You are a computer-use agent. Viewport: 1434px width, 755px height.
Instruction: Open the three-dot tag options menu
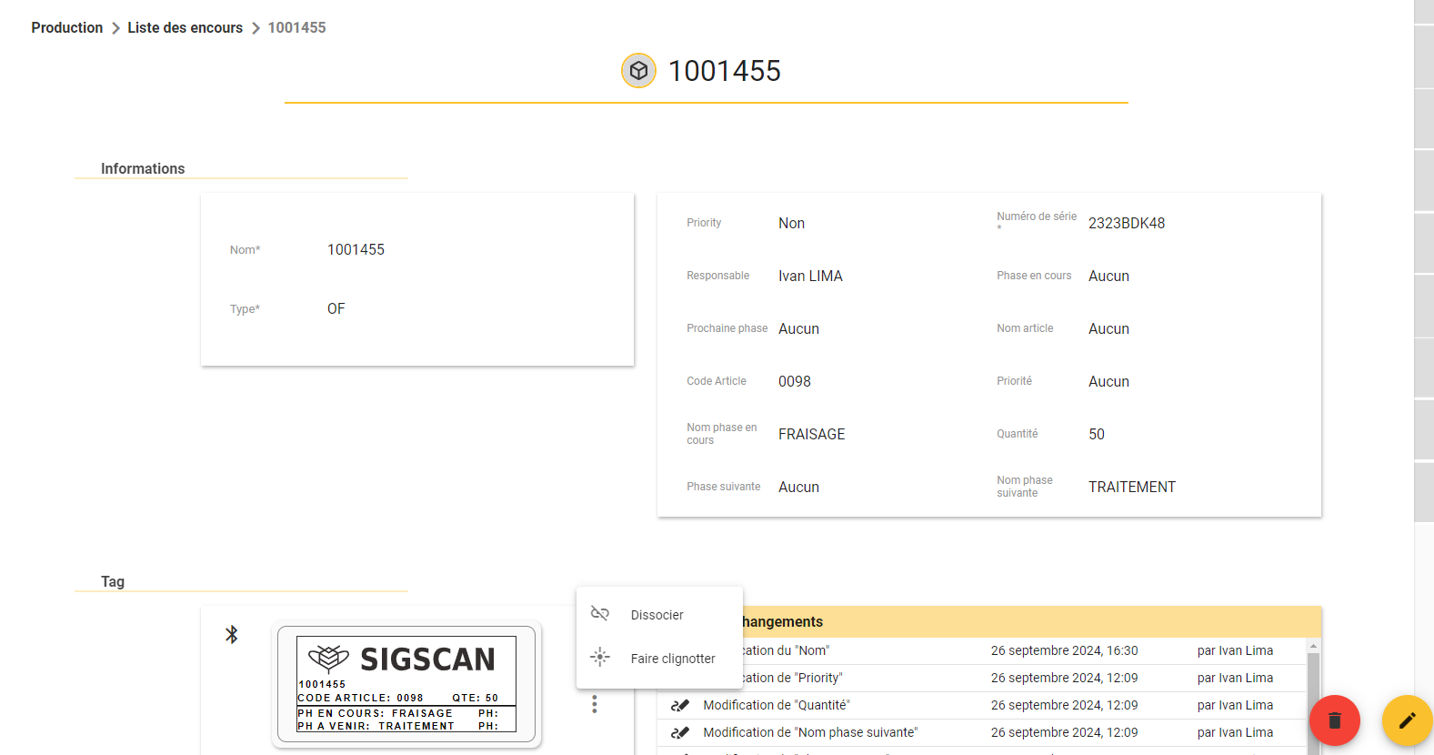[x=595, y=704]
